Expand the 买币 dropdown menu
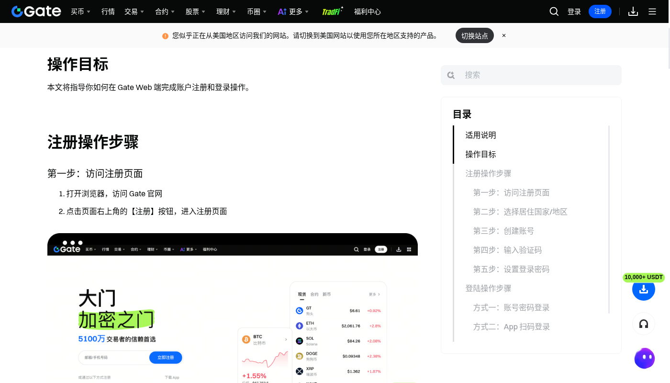This screenshot has width=670, height=383. [x=81, y=11]
